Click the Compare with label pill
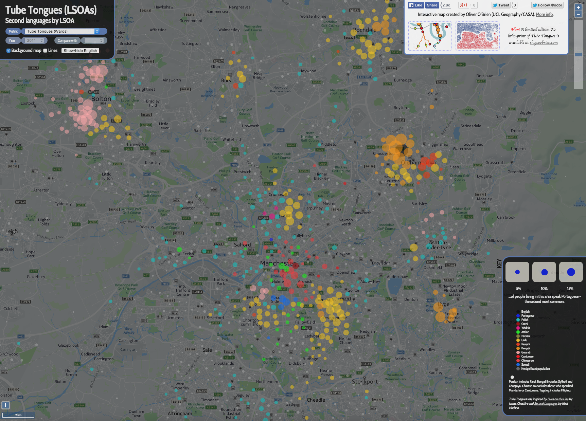The width and height of the screenshot is (586, 421). point(67,40)
